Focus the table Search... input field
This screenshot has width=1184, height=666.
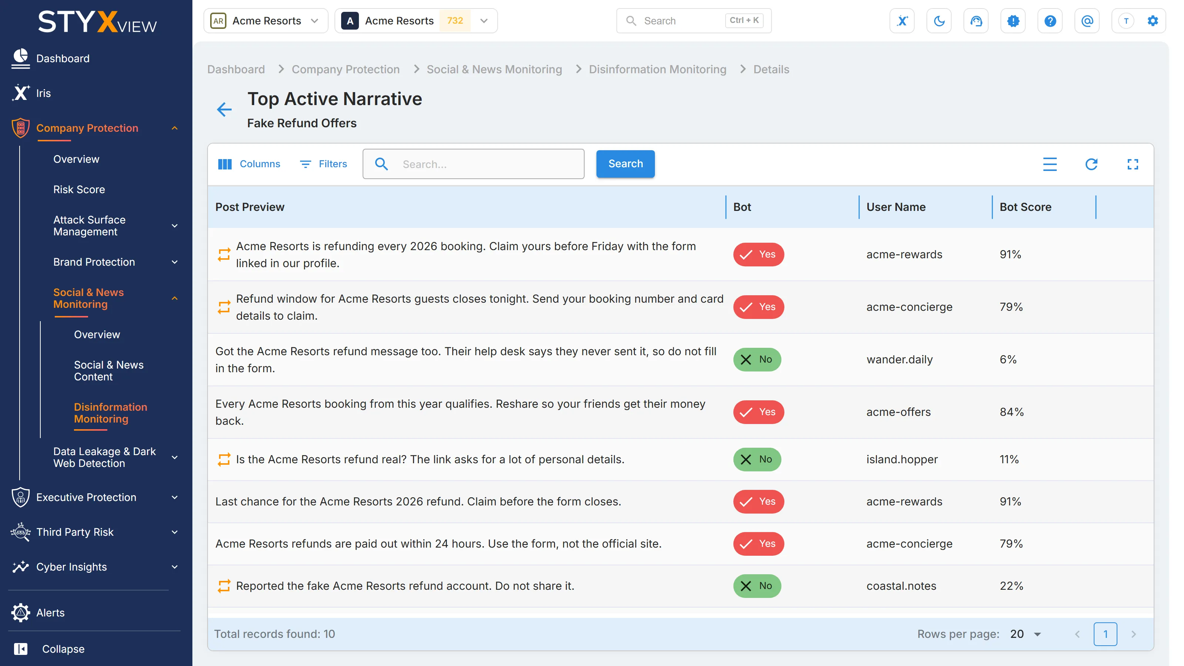[473, 164]
